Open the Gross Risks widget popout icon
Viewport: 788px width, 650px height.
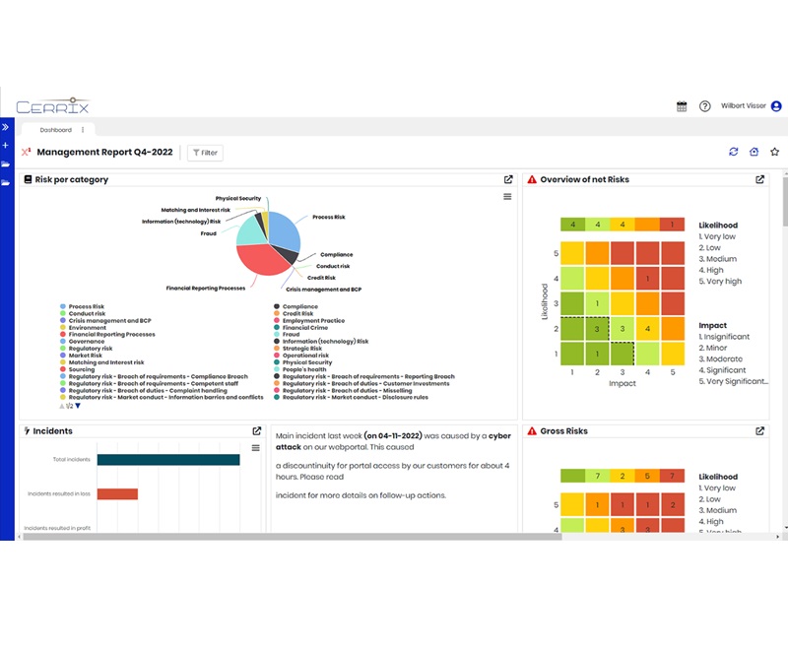(759, 430)
